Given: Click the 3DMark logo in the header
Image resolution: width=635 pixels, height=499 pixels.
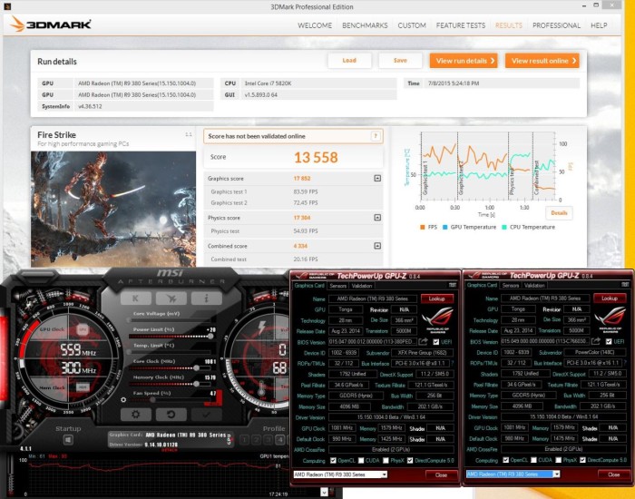Looking at the screenshot, I should (50, 24).
